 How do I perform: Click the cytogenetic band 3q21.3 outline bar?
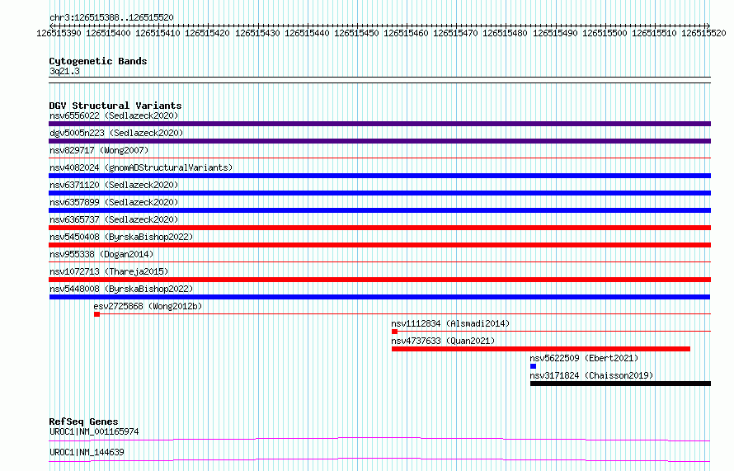[x=379, y=80]
